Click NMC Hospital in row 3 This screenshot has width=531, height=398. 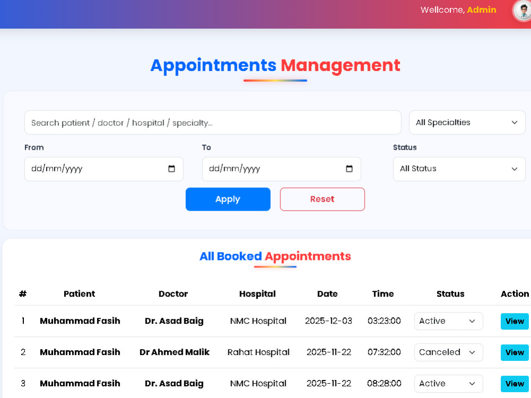point(258,384)
